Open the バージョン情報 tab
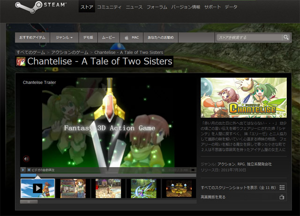The width and height of the screenshot is (300, 216). 186,7
